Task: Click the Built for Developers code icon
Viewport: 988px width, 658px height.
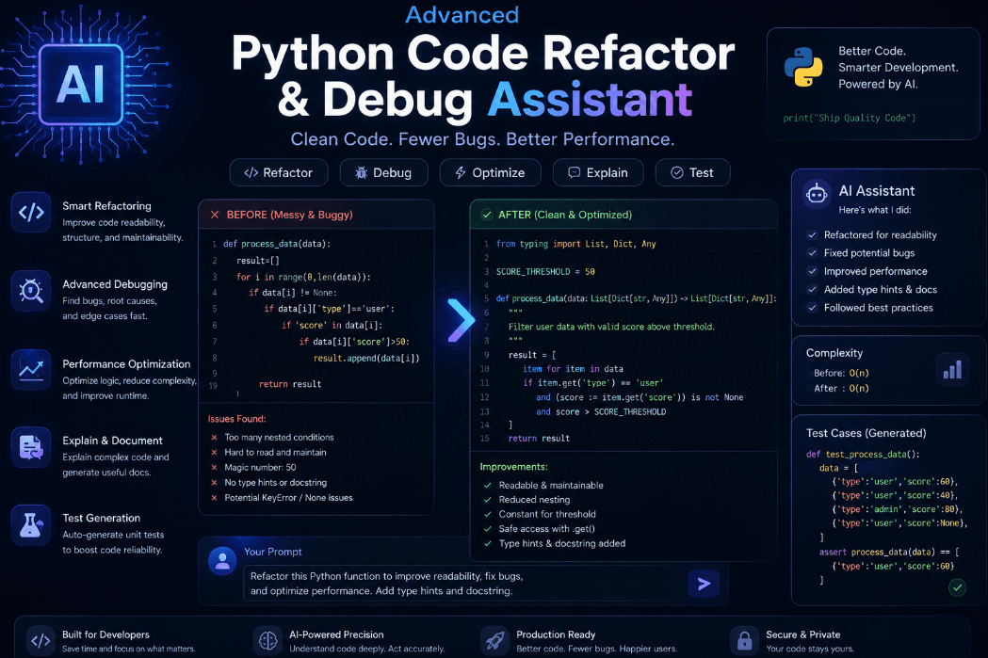Action: tap(40, 641)
